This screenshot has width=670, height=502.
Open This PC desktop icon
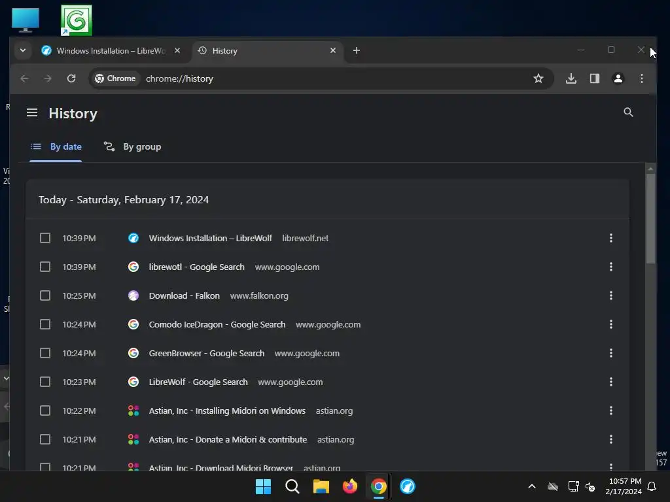(26, 20)
